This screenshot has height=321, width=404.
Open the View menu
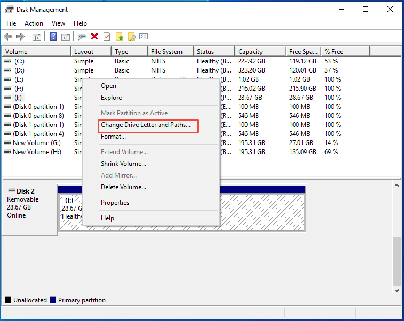coord(58,23)
